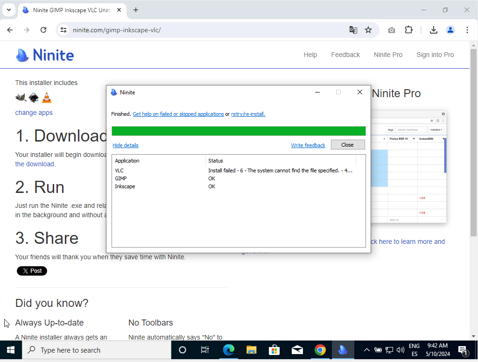Launch Microsoft Edge from the taskbar
This screenshot has height=362, width=478.
tap(228, 350)
